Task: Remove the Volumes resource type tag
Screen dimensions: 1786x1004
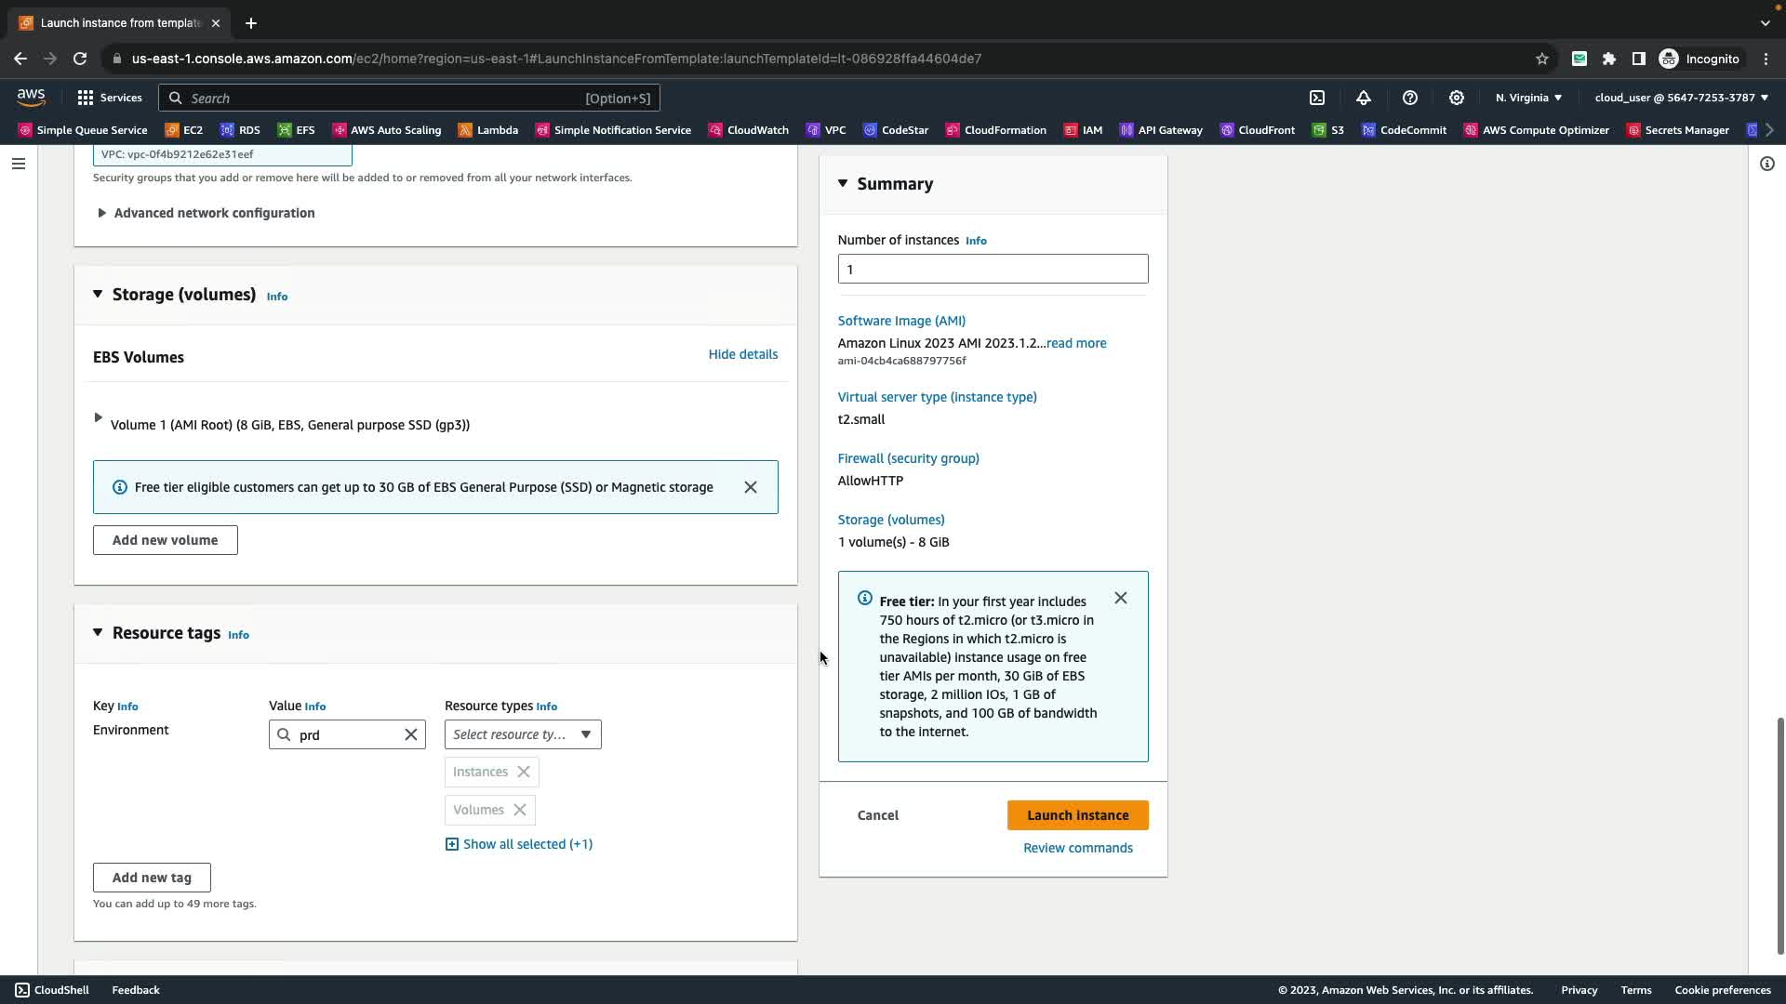Action: pos(520,810)
